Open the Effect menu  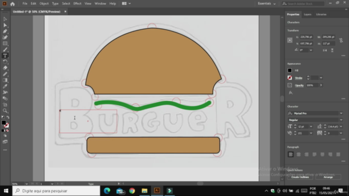pyautogui.click(x=77, y=4)
